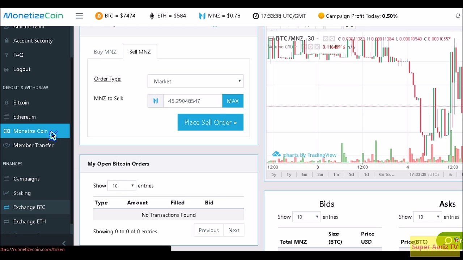The height and width of the screenshot is (260, 463).
Task: Click the TradingView cloud logo on the chart
Action: coord(276,154)
